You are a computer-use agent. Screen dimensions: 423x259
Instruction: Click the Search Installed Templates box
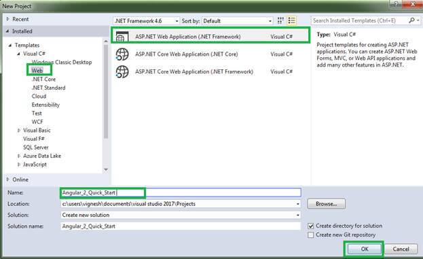360,20
